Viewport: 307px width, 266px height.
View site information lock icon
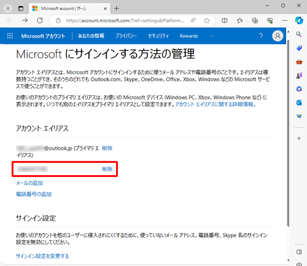58,20
